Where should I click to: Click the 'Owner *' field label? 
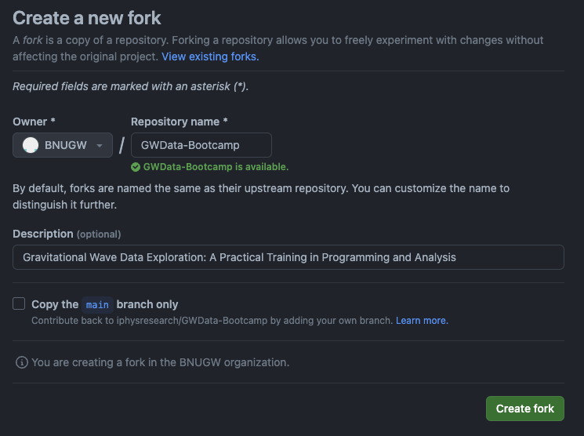[x=34, y=122]
